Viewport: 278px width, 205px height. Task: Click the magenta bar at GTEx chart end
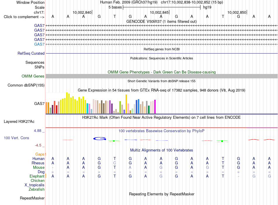coord(155,106)
